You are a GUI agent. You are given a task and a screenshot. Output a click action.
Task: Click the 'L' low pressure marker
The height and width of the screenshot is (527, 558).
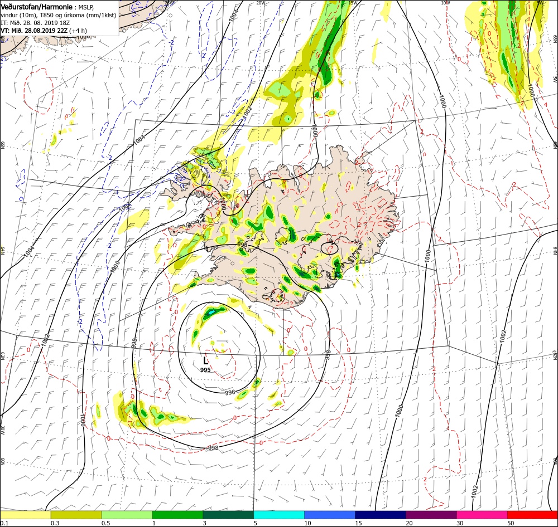coord(205,361)
